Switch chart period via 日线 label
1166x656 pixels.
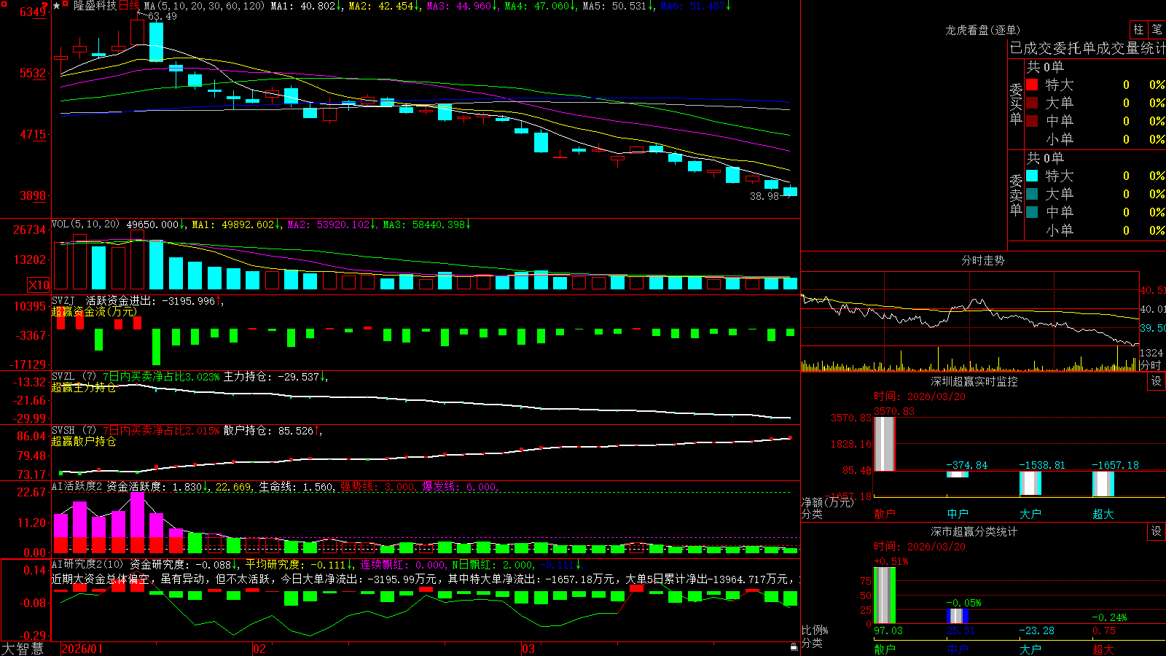tap(129, 6)
